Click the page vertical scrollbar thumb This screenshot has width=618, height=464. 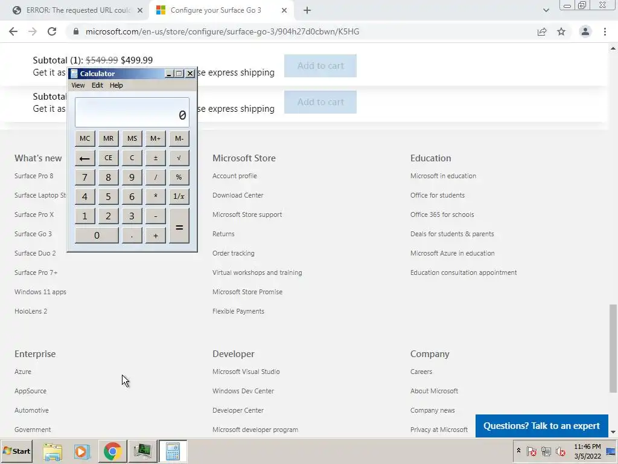pos(613,348)
